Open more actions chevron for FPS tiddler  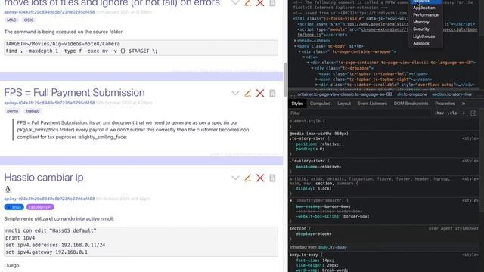235,94
